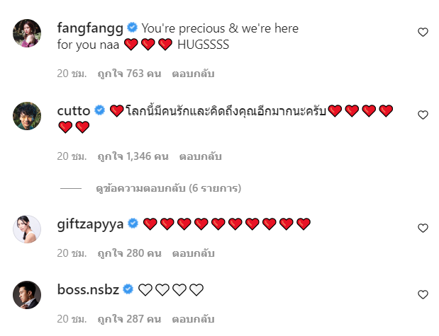Screen dimensions: 439x336
Task: Open fangfangg's profile picture
Action: coord(27,33)
